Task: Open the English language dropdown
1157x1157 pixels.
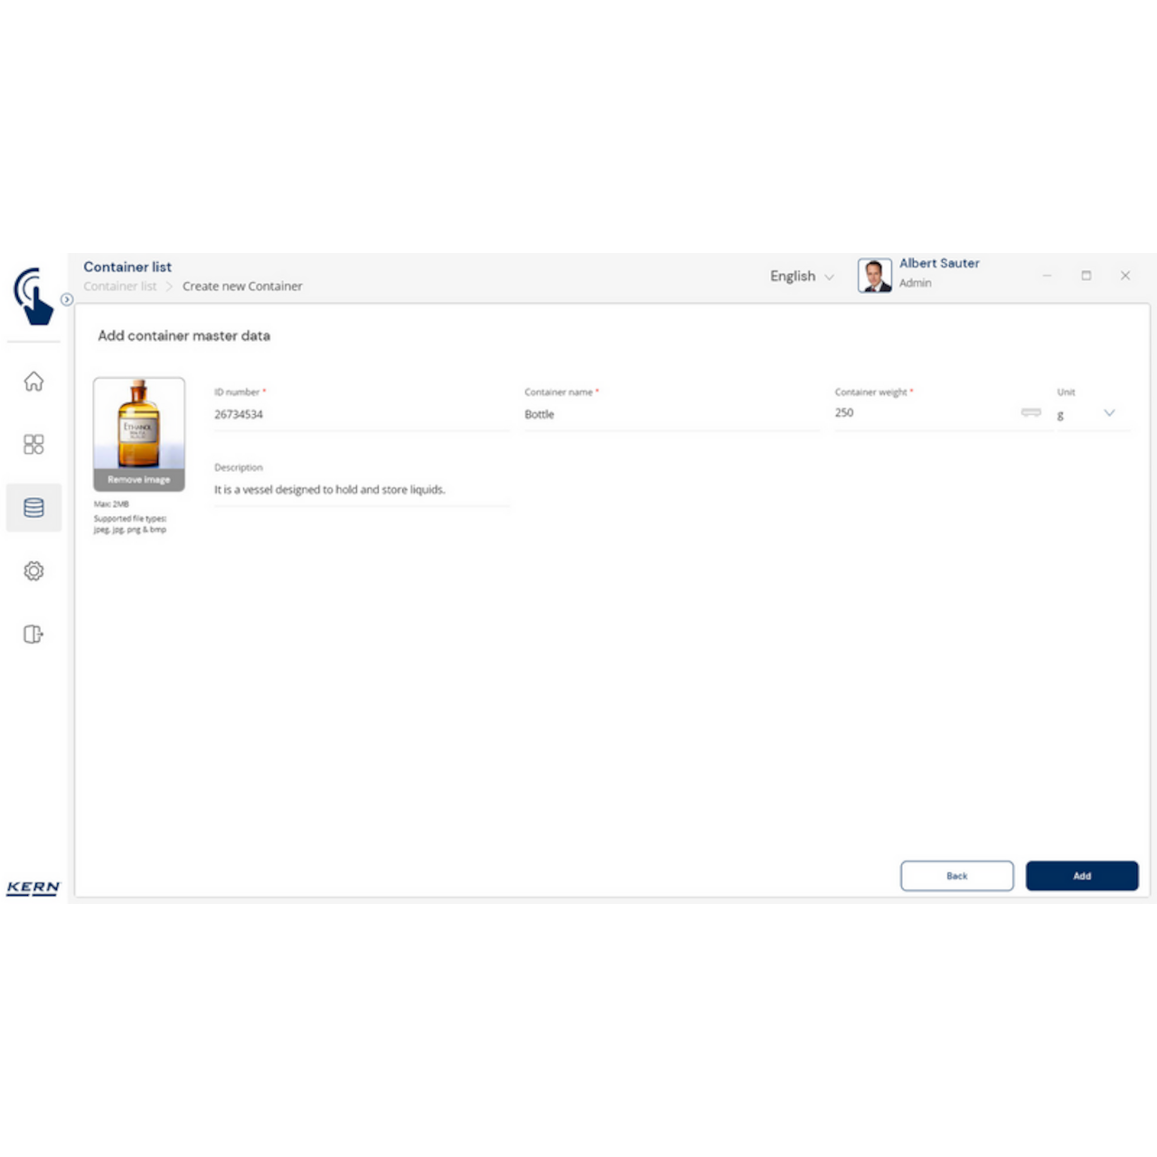Action: [801, 276]
